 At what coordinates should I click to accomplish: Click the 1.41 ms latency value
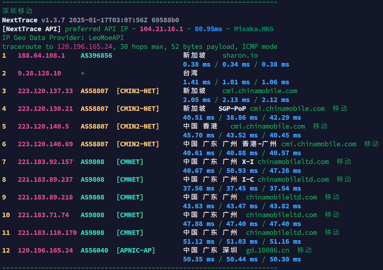click(x=197, y=82)
